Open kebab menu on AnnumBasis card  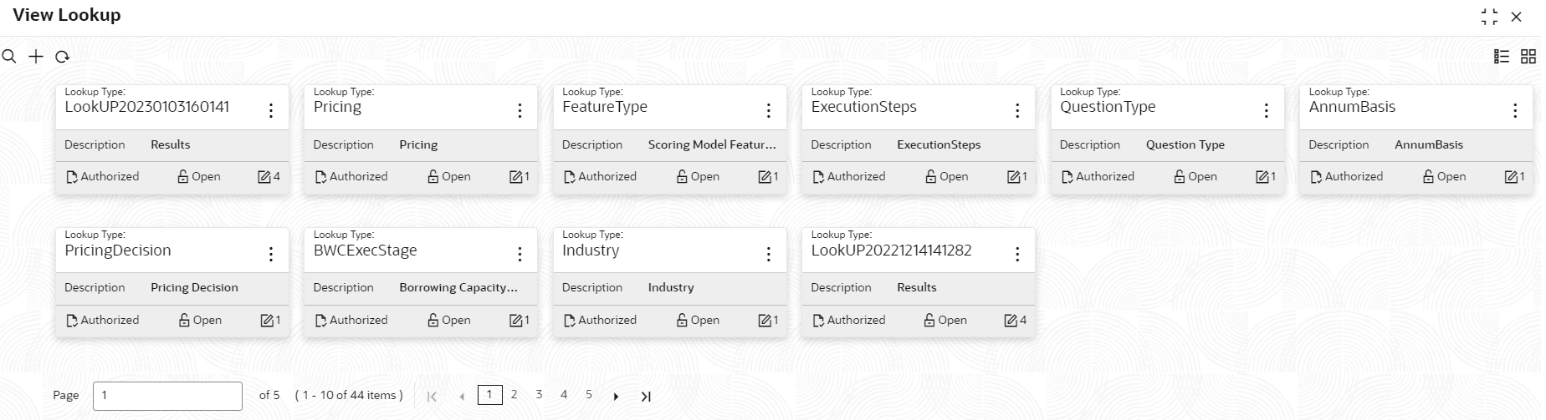tap(1515, 110)
